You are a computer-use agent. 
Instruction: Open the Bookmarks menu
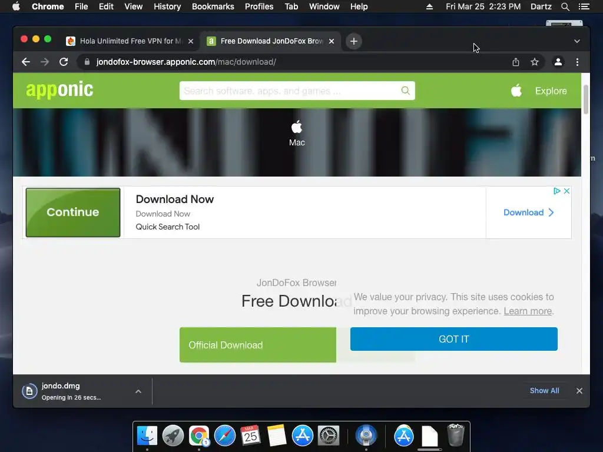click(213, 6)
